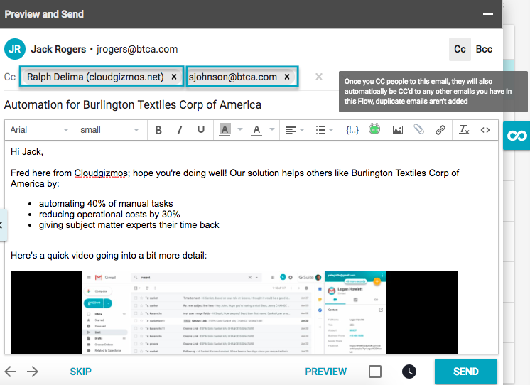530x385 pixels.
Task: Tick the checkbox beside PREVIEW
Action: point(375,372)
